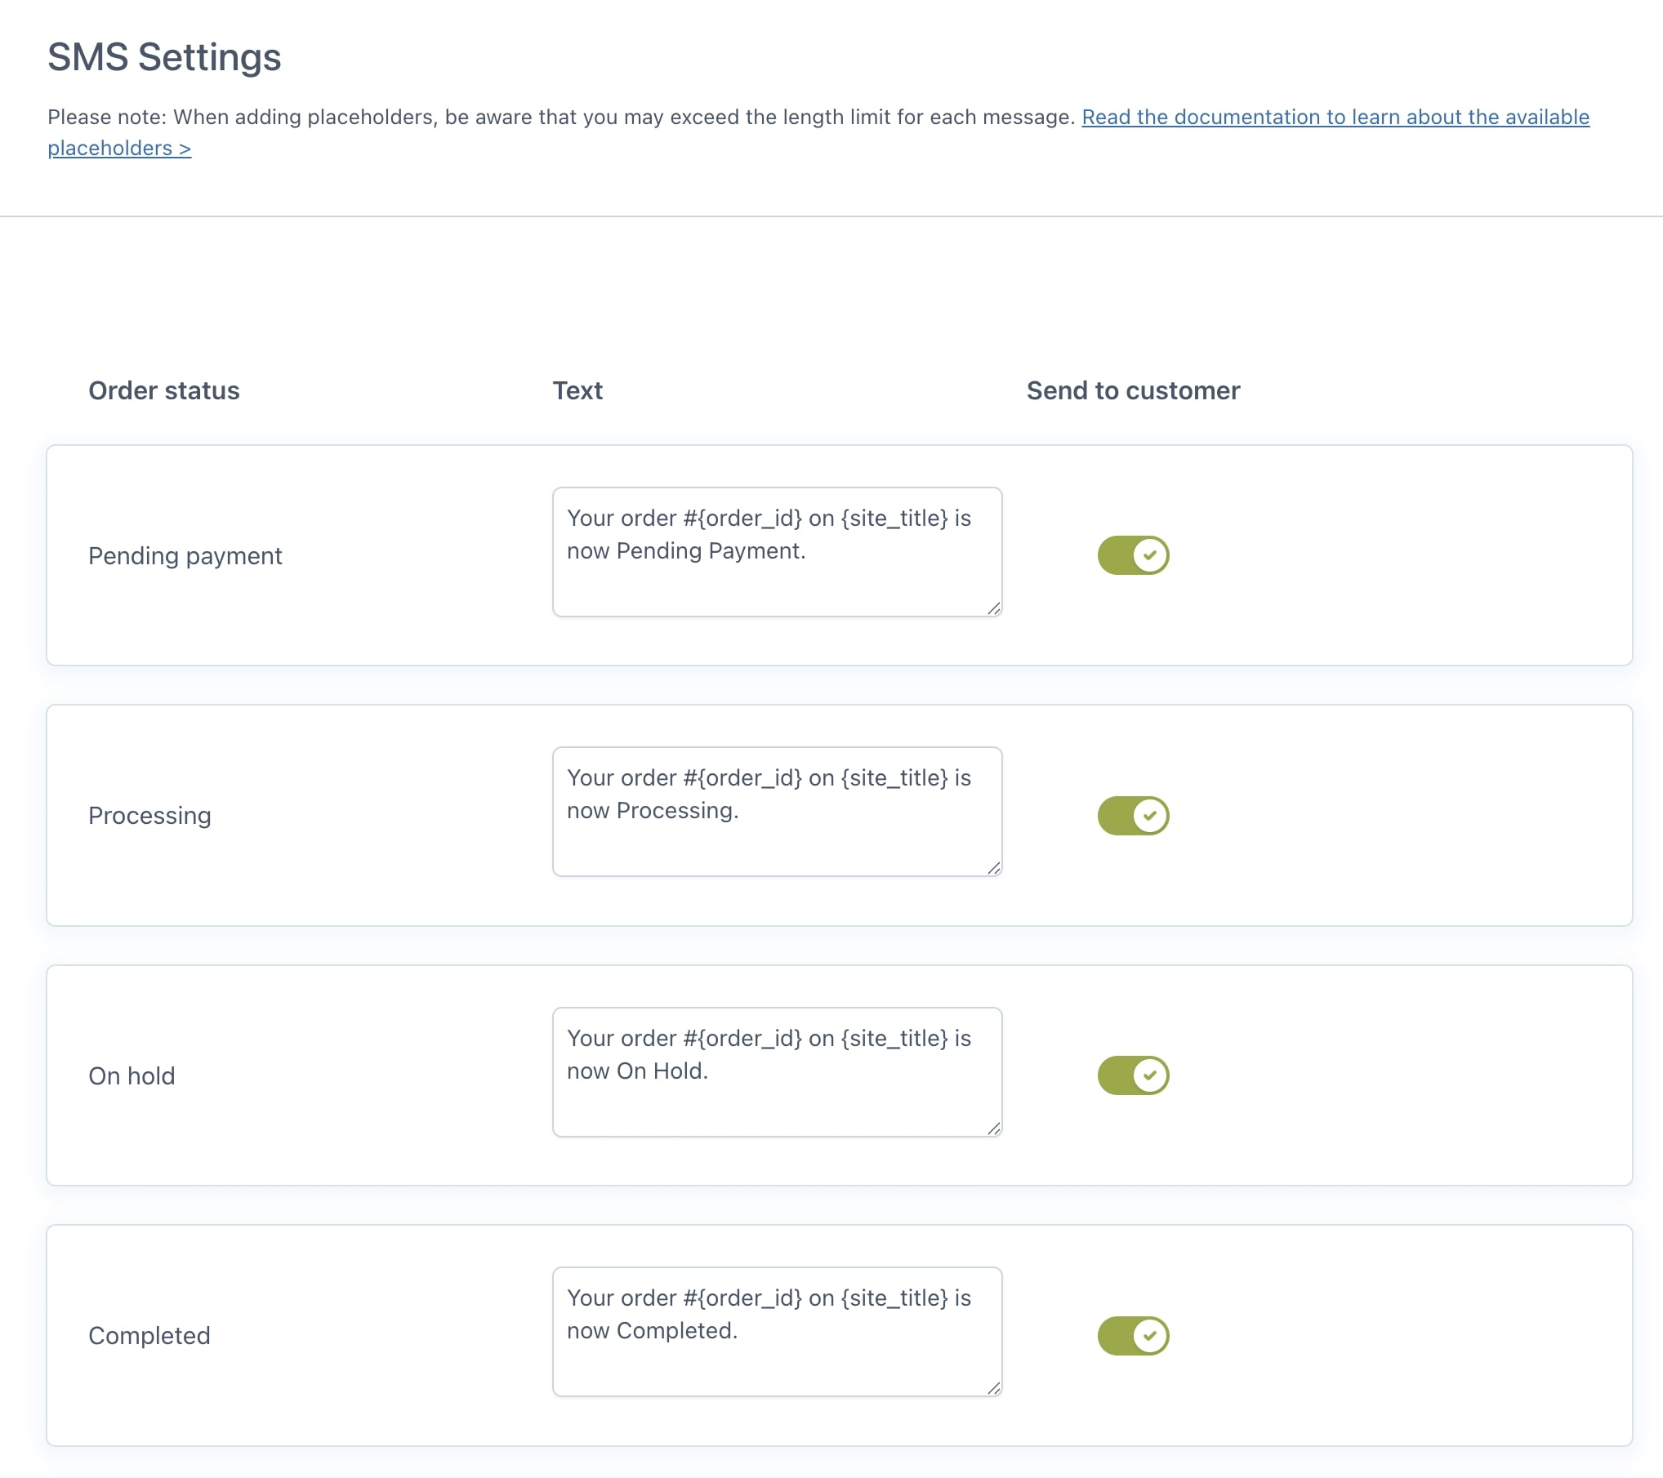Image resolution: width=1663 pixels, height=1478 pixels.
Task: Click the On Hold textarea resize corner
Action: coord(993,1129)
